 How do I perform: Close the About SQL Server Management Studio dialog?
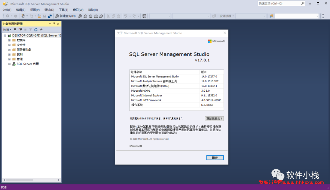pyautogui.click(x=225, y=33)
